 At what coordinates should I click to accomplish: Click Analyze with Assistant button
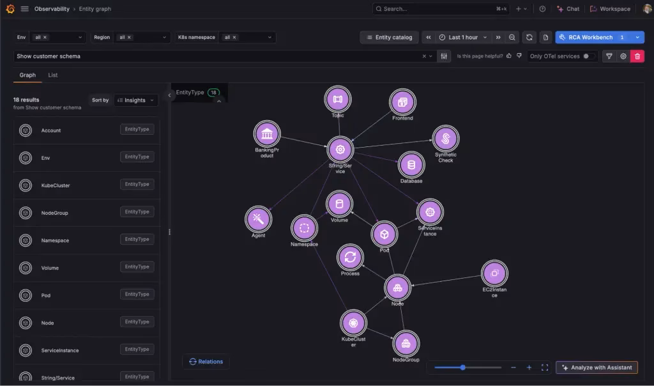click(x=597, y=367)
